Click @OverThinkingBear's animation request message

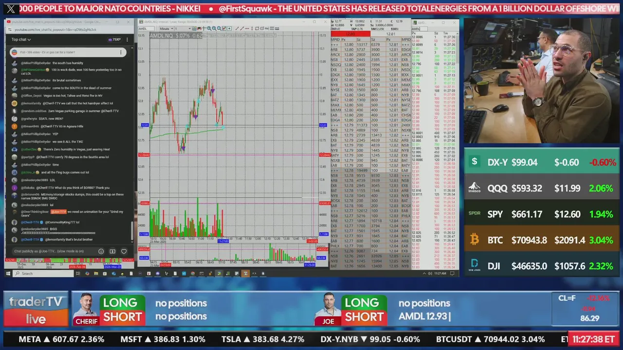click(x=72, y=213)
